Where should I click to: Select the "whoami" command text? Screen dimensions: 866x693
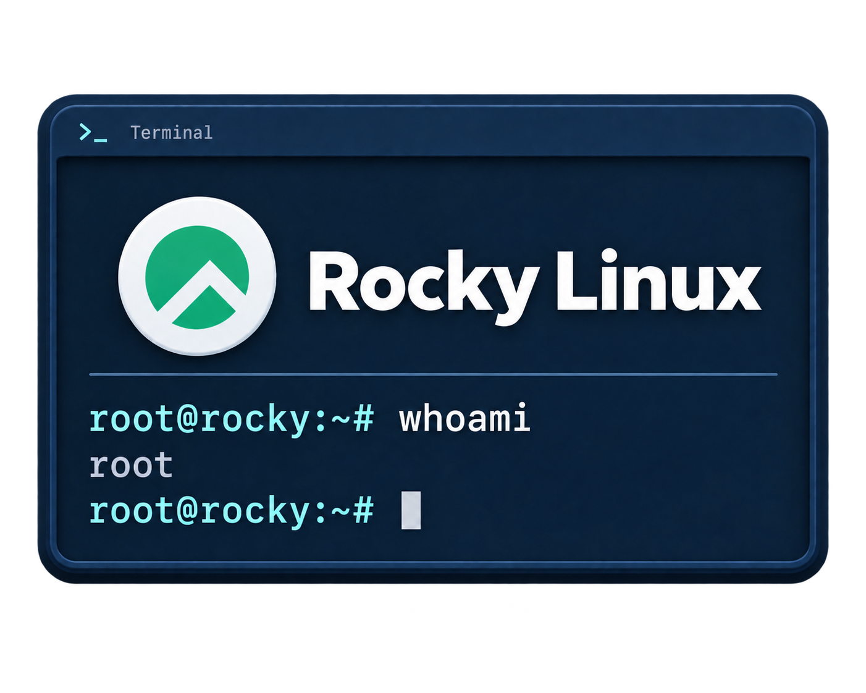(x=465, y=419)
